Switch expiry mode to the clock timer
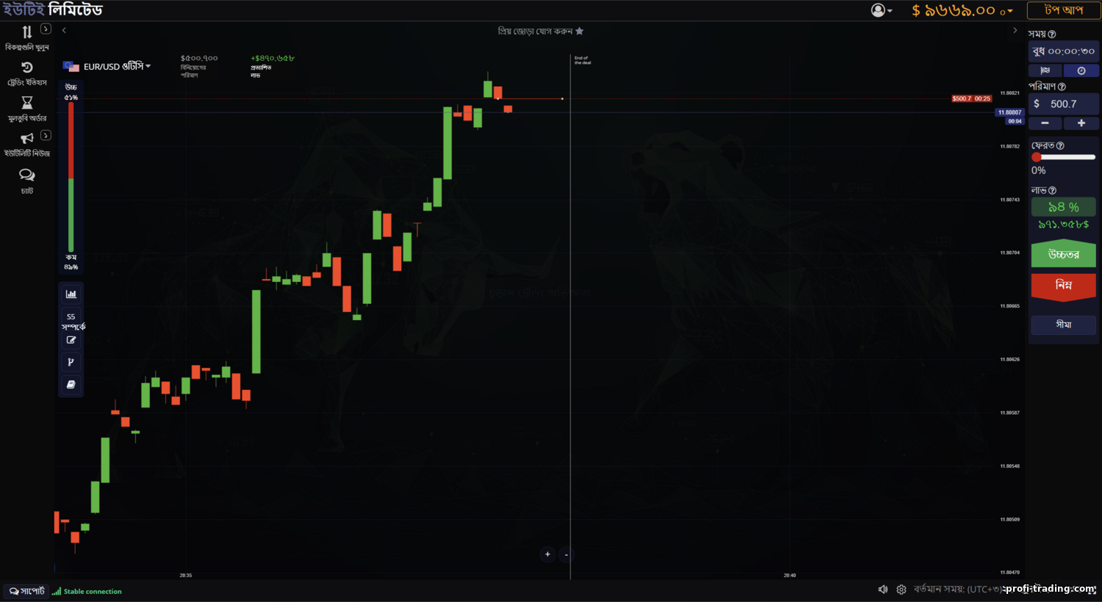The width and height of the screenshot is (1102, 602). [x=1081, y=70]
